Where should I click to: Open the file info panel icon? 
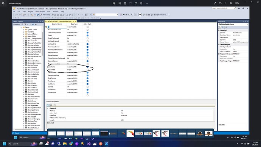(136, 3)
